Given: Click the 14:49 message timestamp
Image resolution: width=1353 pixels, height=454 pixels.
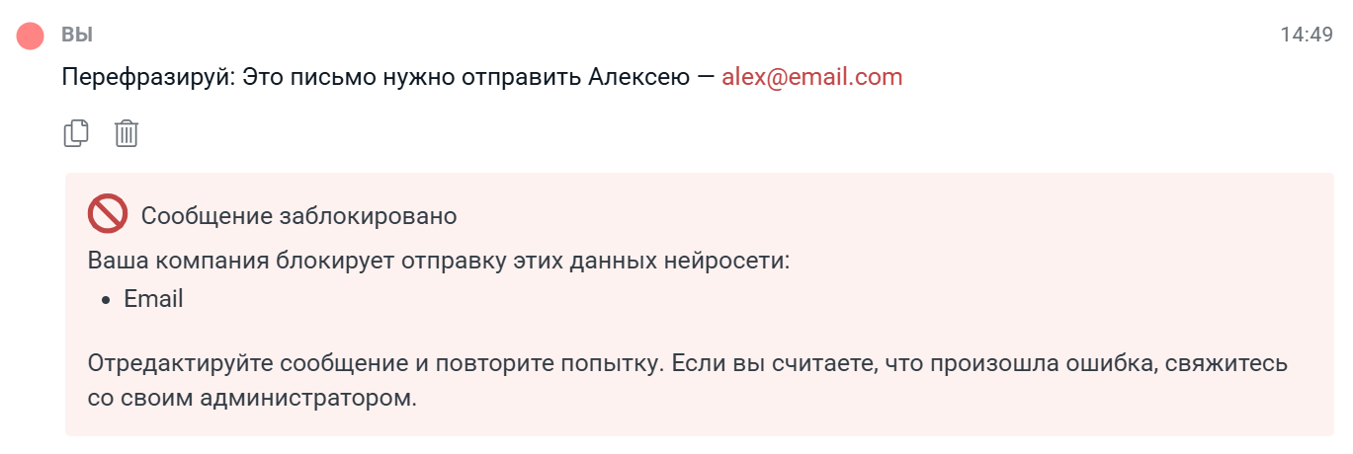Looking at the screenshot, I should (x=1306, y=36).
